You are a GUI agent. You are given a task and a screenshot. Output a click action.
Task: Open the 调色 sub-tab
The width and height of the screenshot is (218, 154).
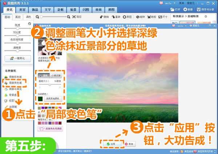(28, 17)
